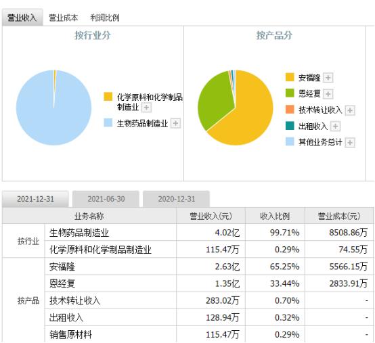Expand the 其他业务总计 plus icon

pyautogui.click(x=350, y=143)
